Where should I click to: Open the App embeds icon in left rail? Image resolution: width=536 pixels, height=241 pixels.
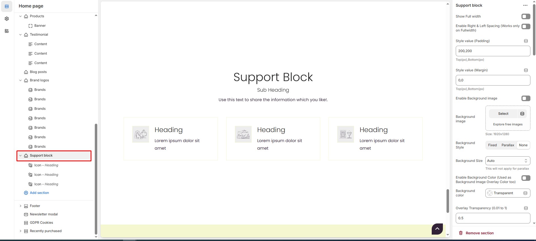[x=7, y=31]
